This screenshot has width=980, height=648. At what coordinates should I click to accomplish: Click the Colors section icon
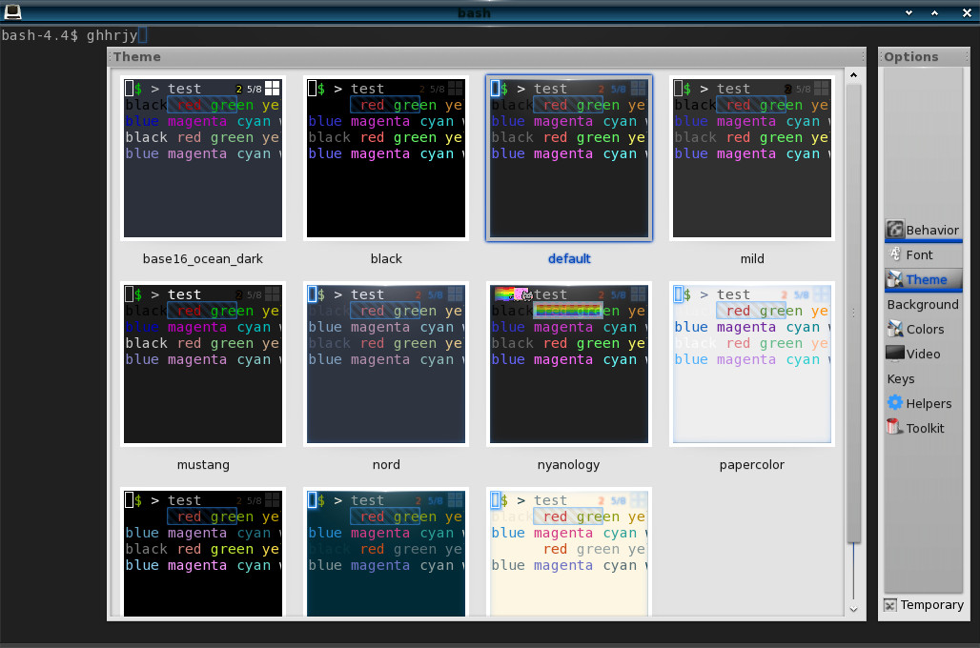pos(895,329)
